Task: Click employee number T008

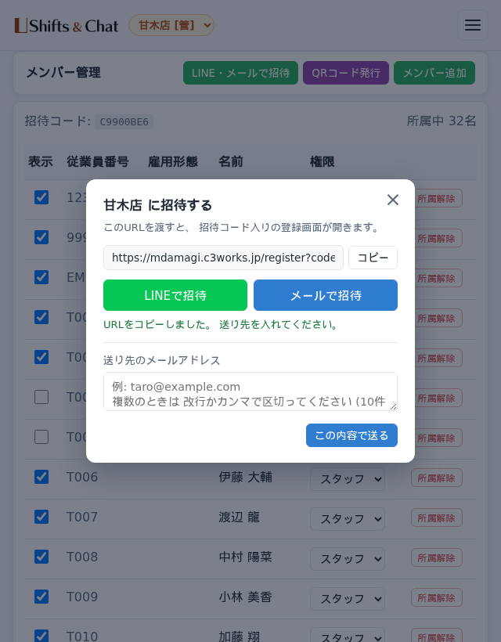Action: tap(82, 557)
